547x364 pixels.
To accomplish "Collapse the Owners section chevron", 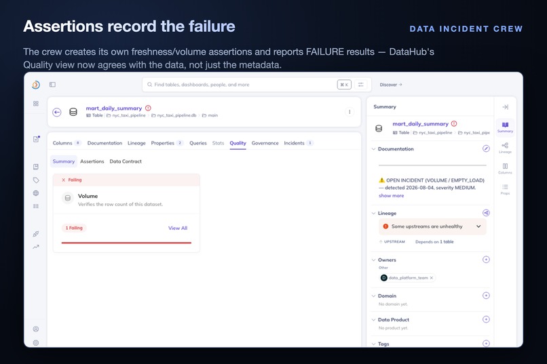I will point(374,260).
